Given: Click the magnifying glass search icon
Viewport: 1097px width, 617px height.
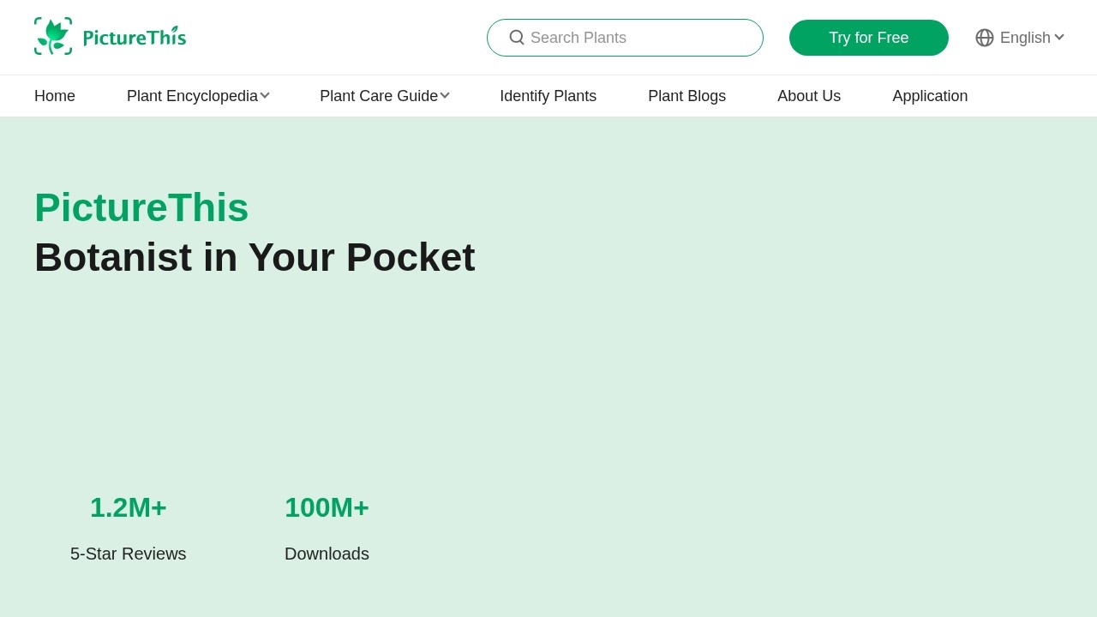Looking at the screenshot, I should coord(517,38).
